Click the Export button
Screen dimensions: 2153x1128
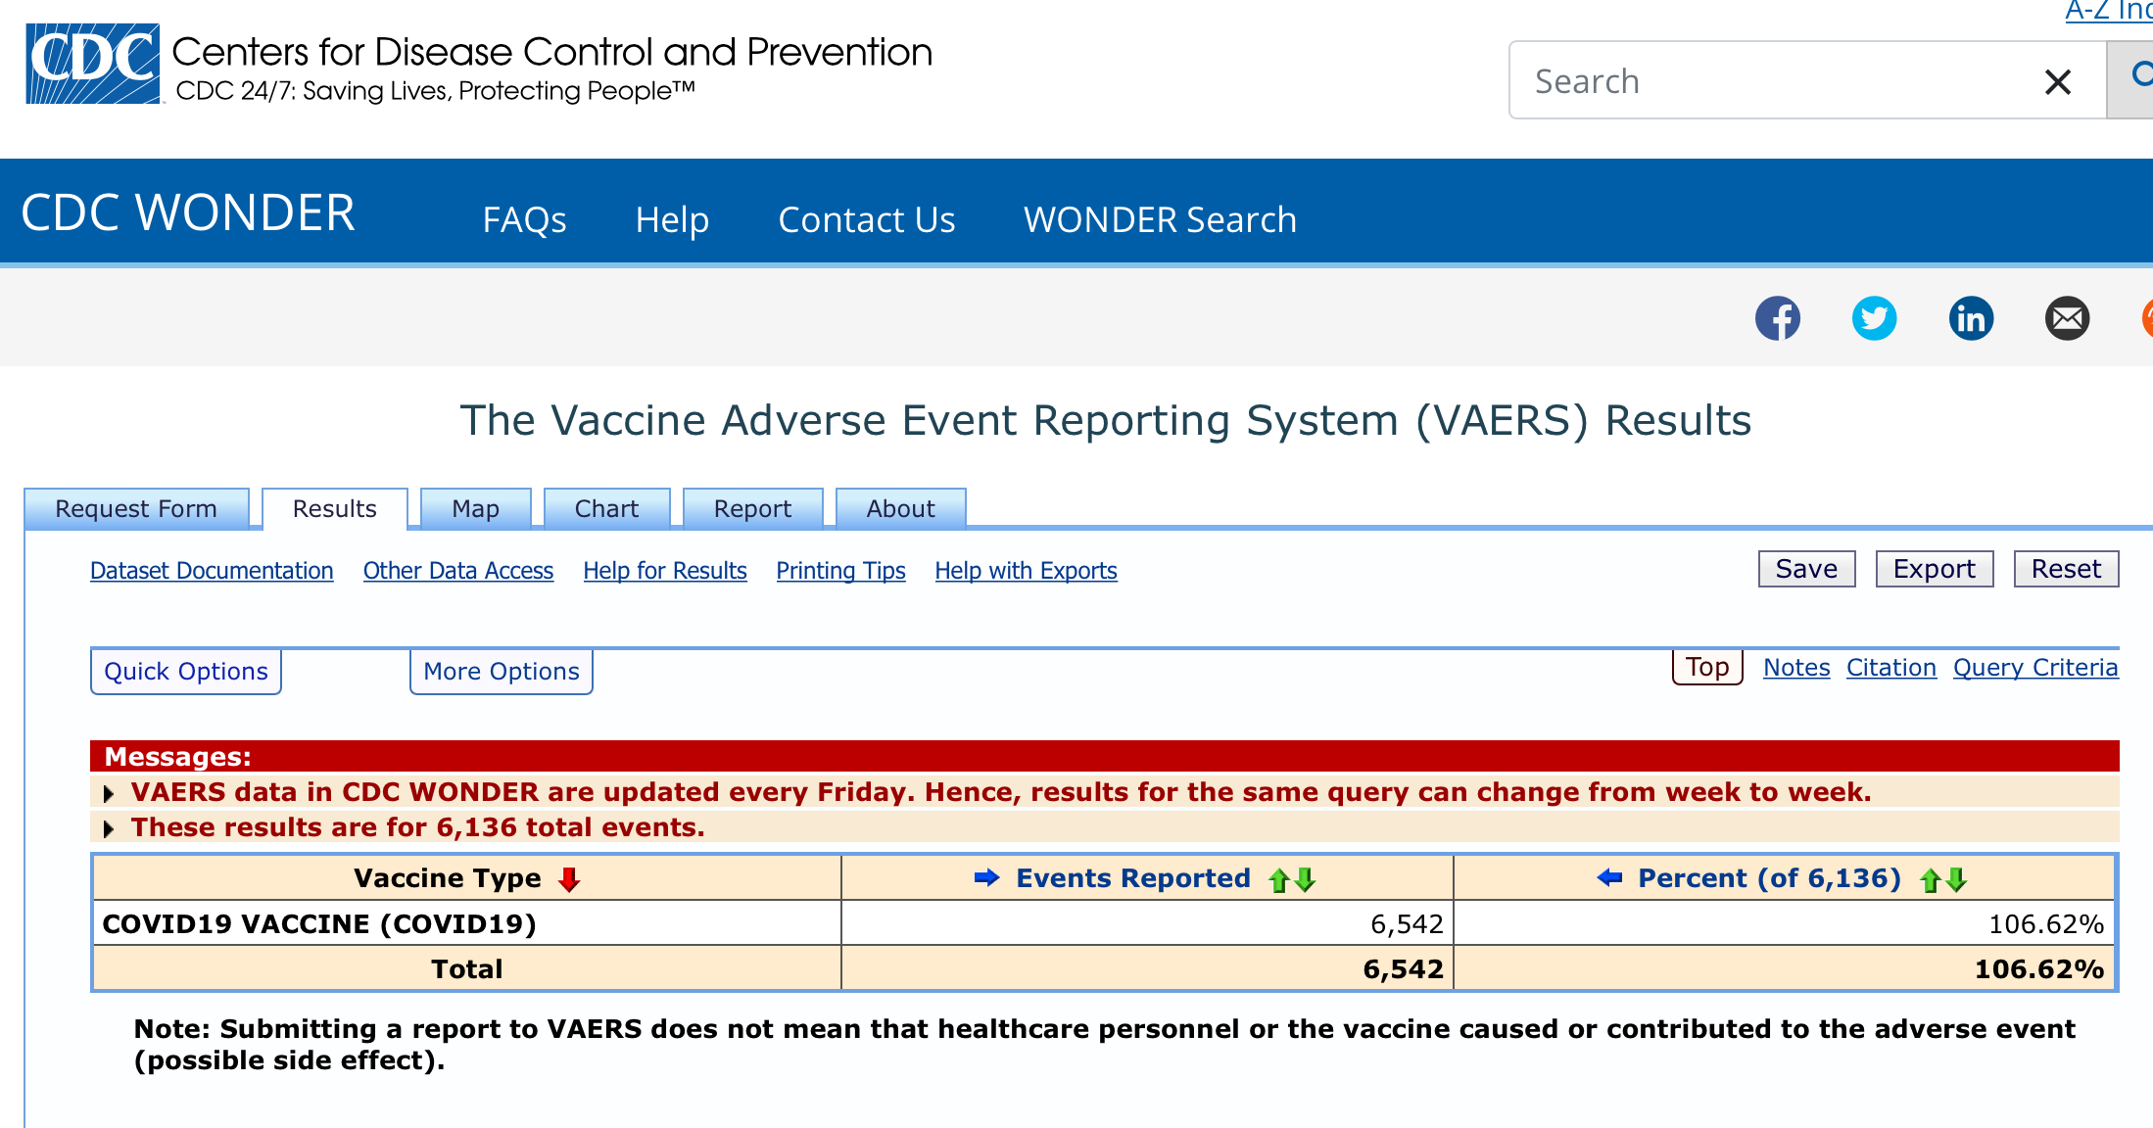[1935, 569]
